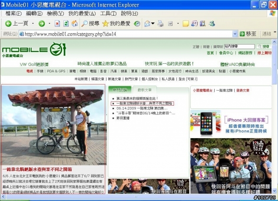Open the Back button history dropdown arrow
Viewport: 278px width, 201px height.
tap(33, 23)
